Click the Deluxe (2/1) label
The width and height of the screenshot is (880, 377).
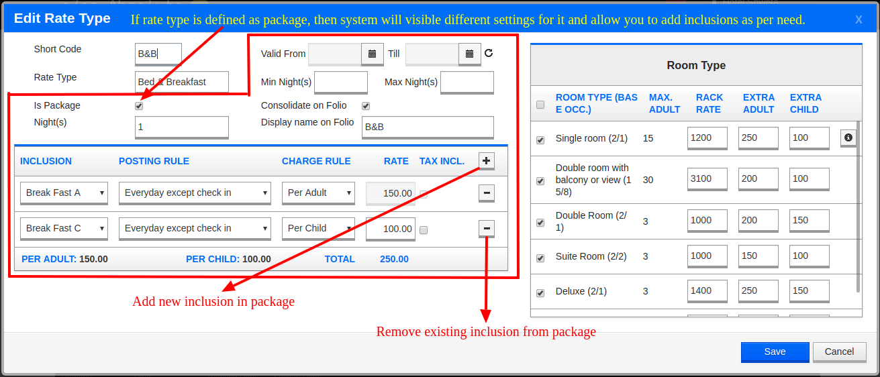coord(581,292)
